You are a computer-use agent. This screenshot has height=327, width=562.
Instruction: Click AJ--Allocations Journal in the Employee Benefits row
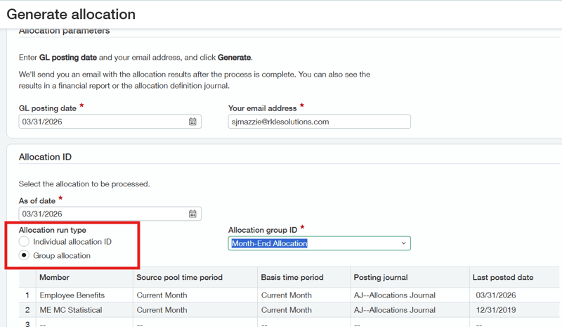click(x=395, y=295)
